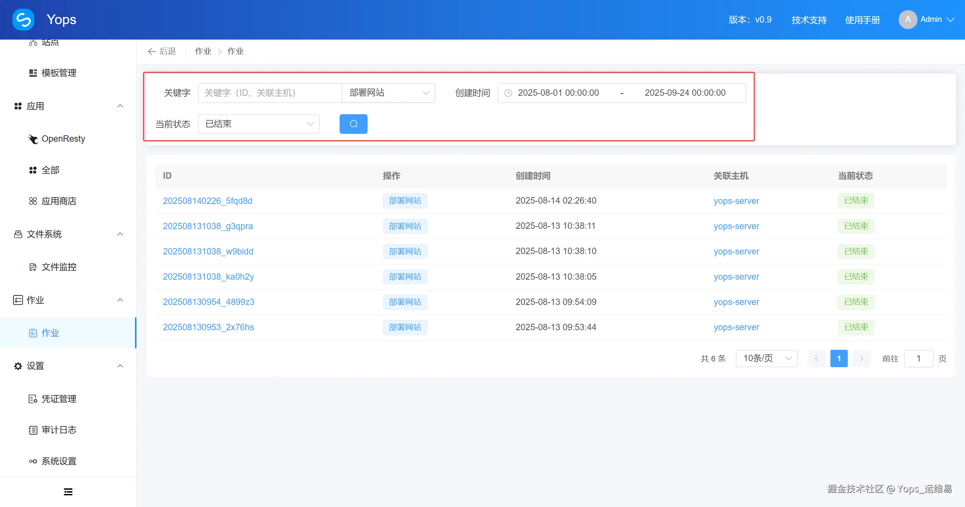This screenshot has height=507, width=965.
Task: Click the Admin avatar circle
Action: point(908,20)
